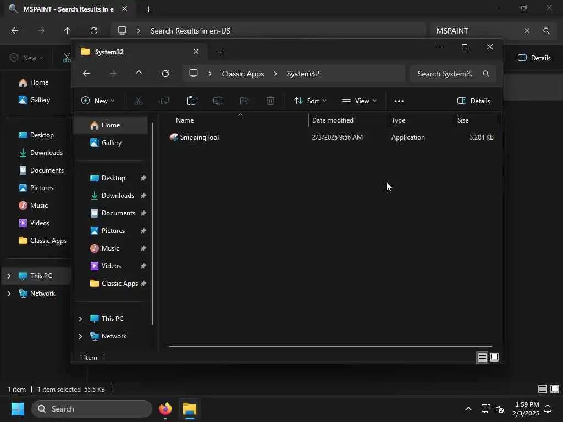This screenshot has width=563, height=422.
Task: Click Share icon in System32 toolbar
Action: pos(244,101)
